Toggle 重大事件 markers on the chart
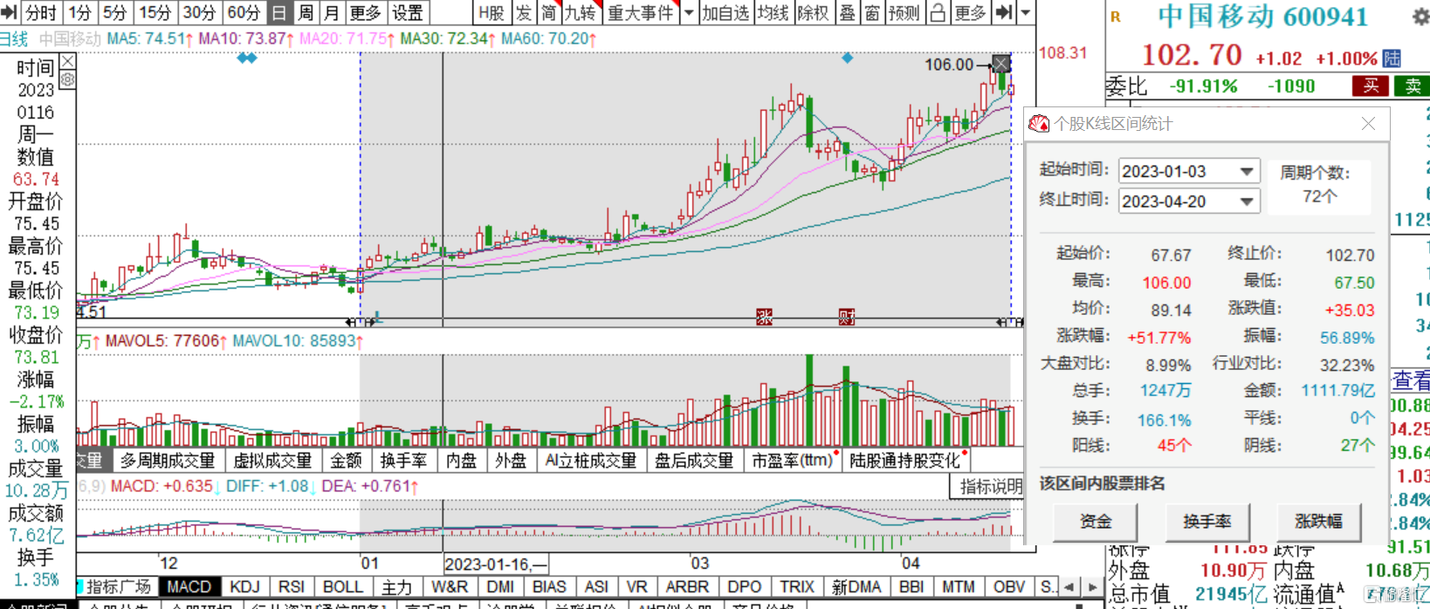Screen dimensions: 1430x609 (641, 12)
